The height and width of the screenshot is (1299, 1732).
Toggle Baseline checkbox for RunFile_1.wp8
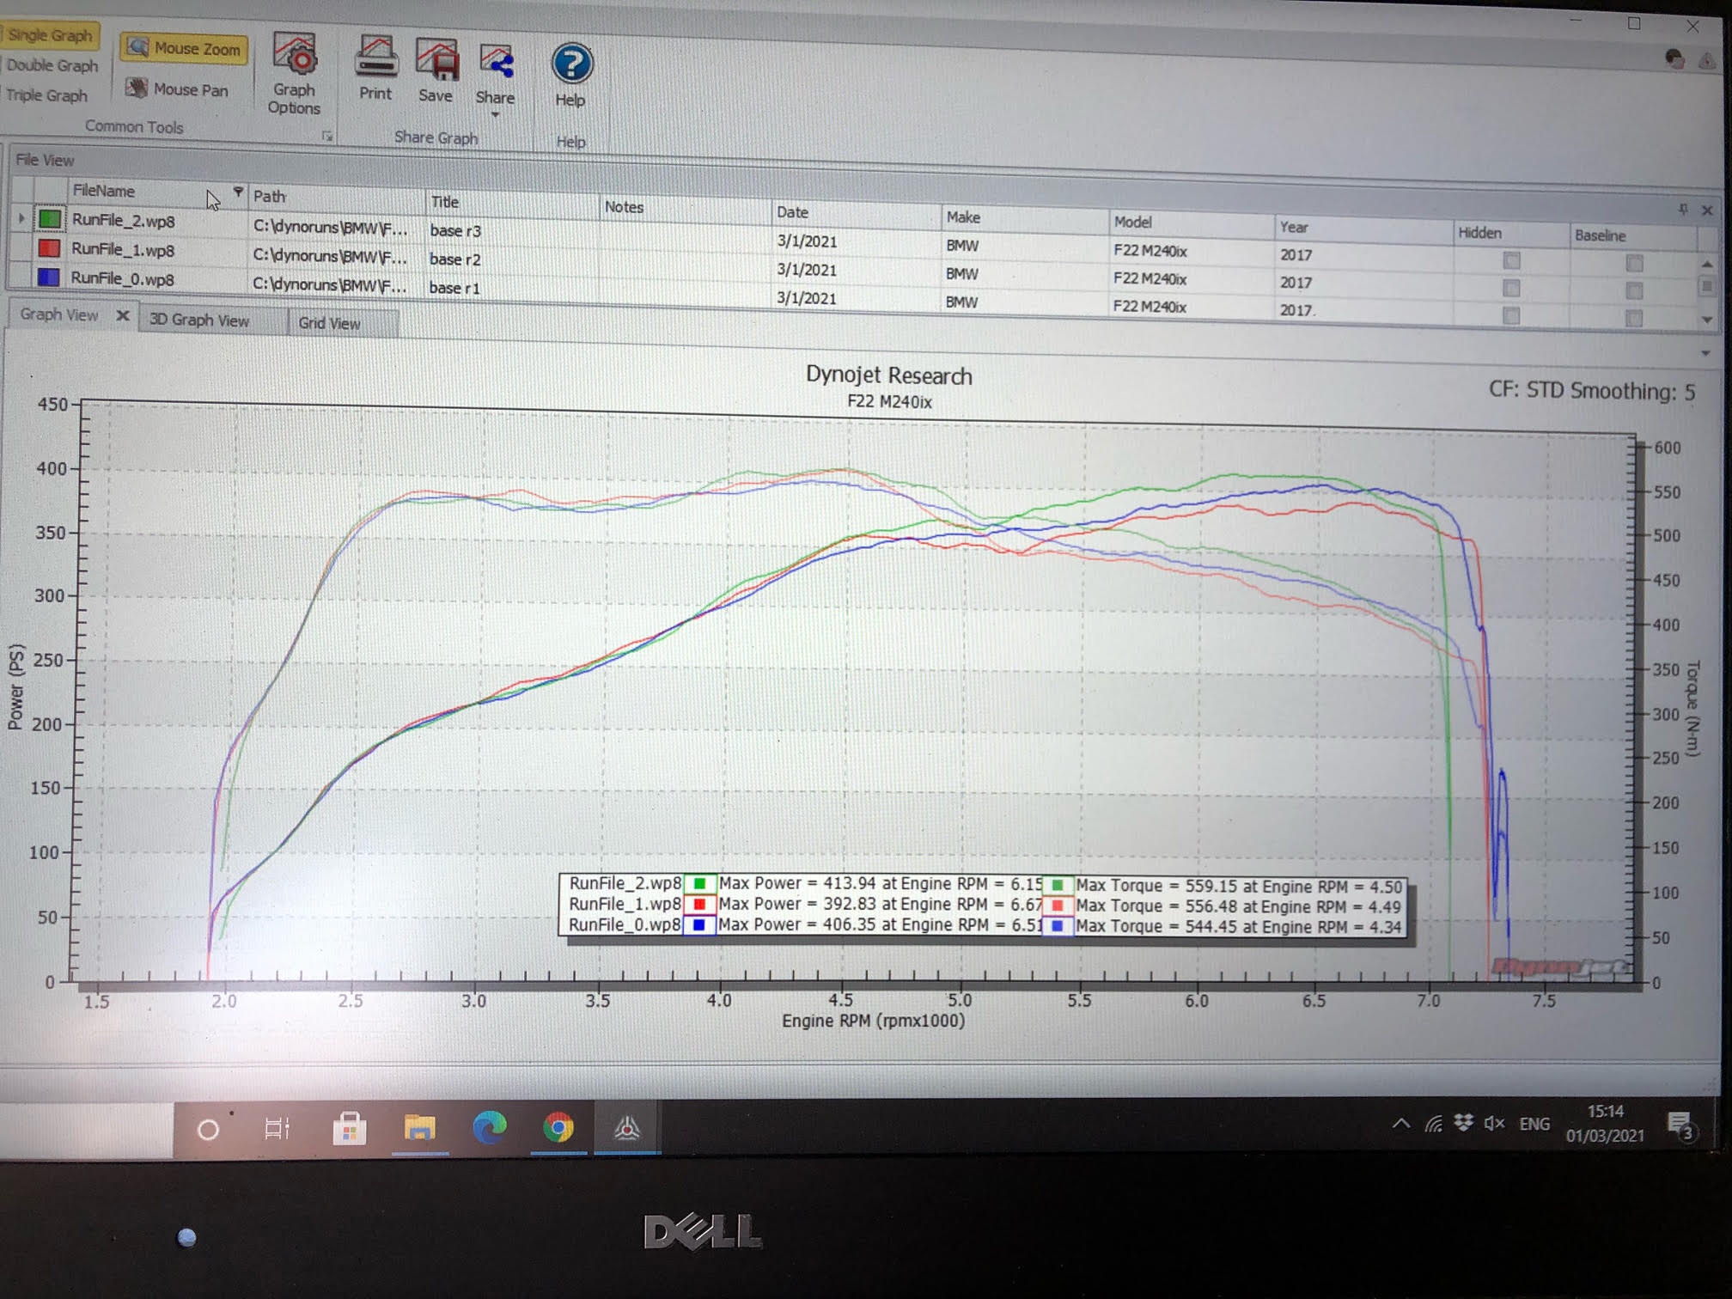(x=1634, y=290)
